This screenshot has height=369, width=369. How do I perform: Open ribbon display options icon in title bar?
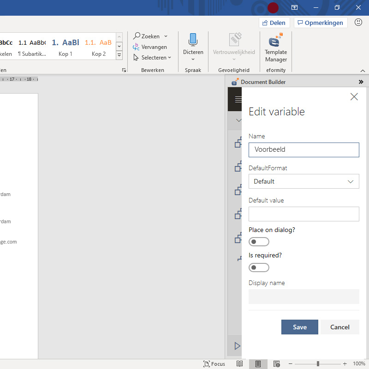[x=294, y=8]
